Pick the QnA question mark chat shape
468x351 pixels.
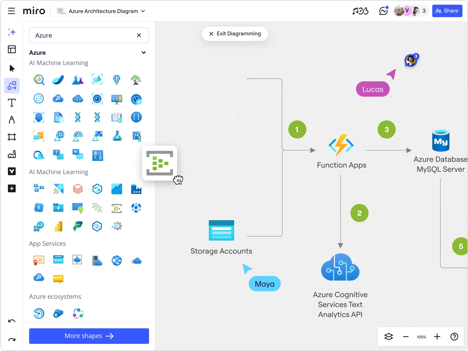[58, 155]
